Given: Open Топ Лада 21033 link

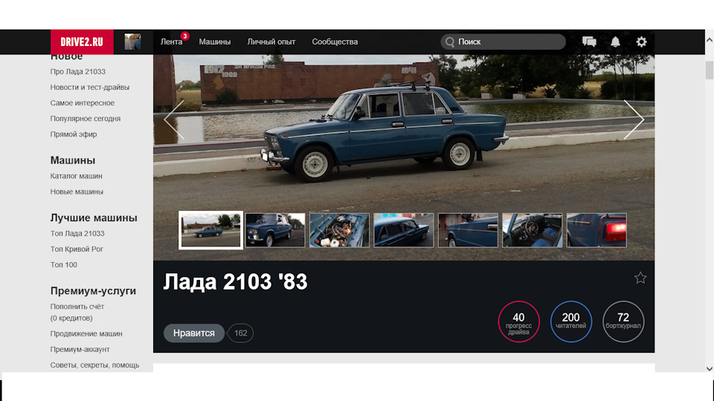Looking at the screenshot, I should coord(77,233).
